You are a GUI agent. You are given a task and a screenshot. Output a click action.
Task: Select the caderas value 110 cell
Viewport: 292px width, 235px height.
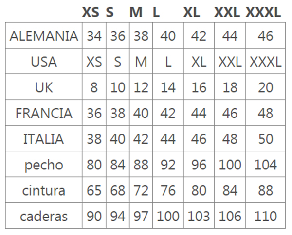coord(266,216)
